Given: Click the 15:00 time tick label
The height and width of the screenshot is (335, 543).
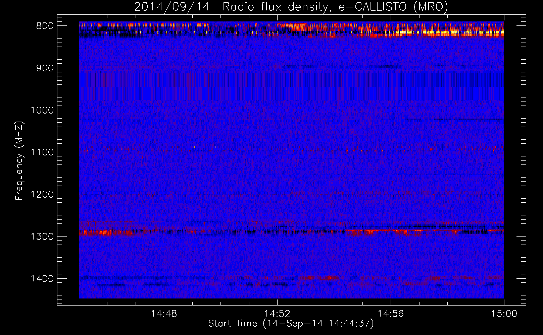Looking at the screenshot, I should (x=504, y=314).
